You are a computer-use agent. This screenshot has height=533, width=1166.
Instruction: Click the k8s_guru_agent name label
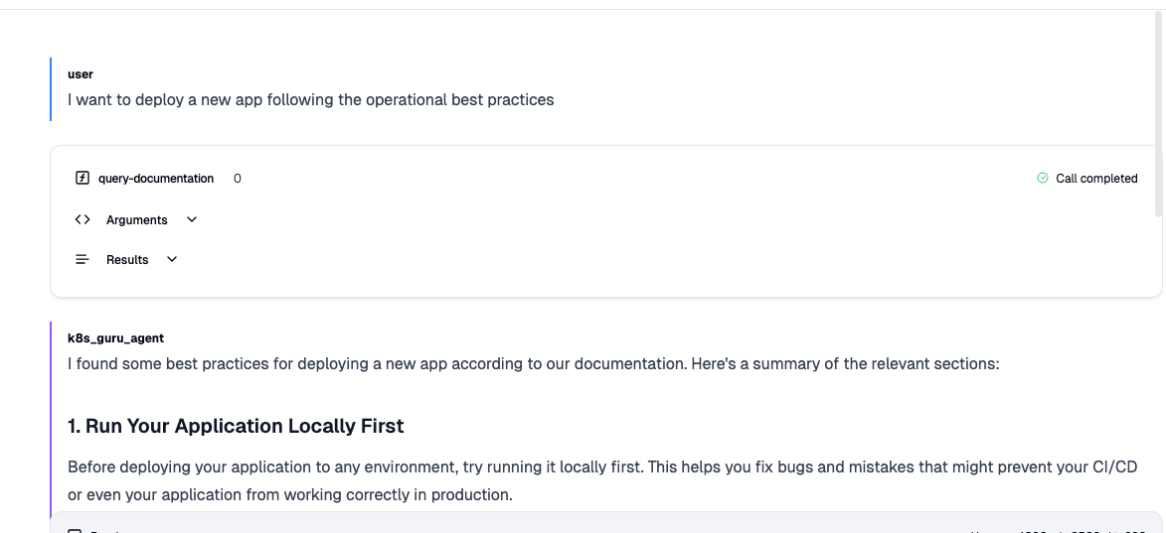115,338
